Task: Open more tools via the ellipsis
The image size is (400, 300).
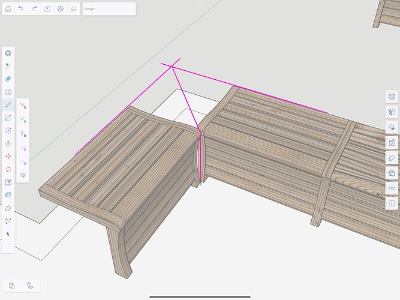Action: click(x=8, y=247)
